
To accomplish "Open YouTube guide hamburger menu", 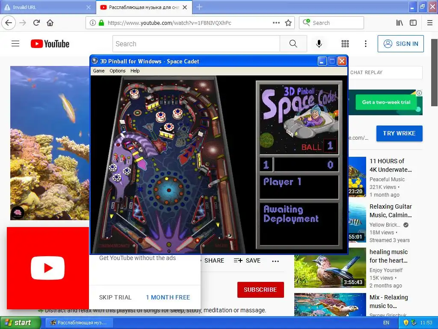I will pyautogui.click(x=15, y=44).
